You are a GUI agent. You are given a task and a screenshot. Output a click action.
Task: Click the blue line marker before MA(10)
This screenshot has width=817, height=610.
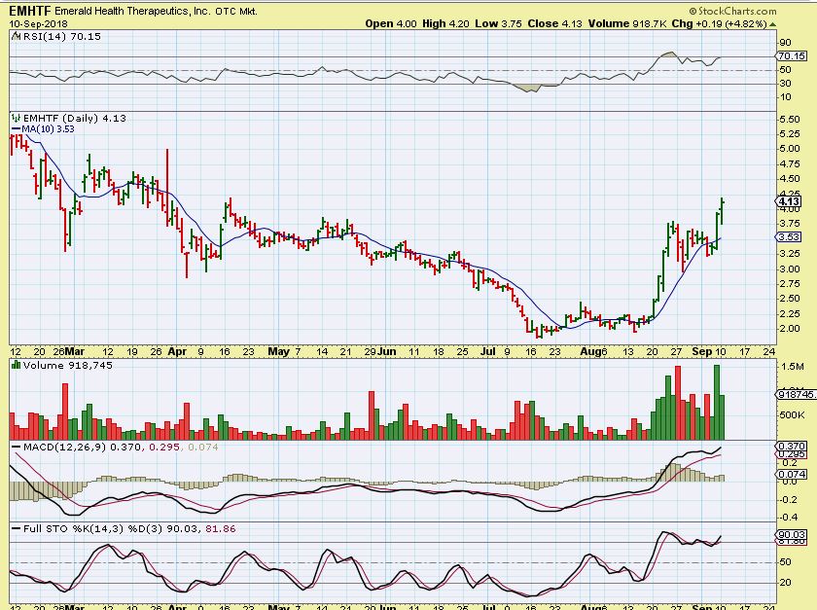point(17,128)
